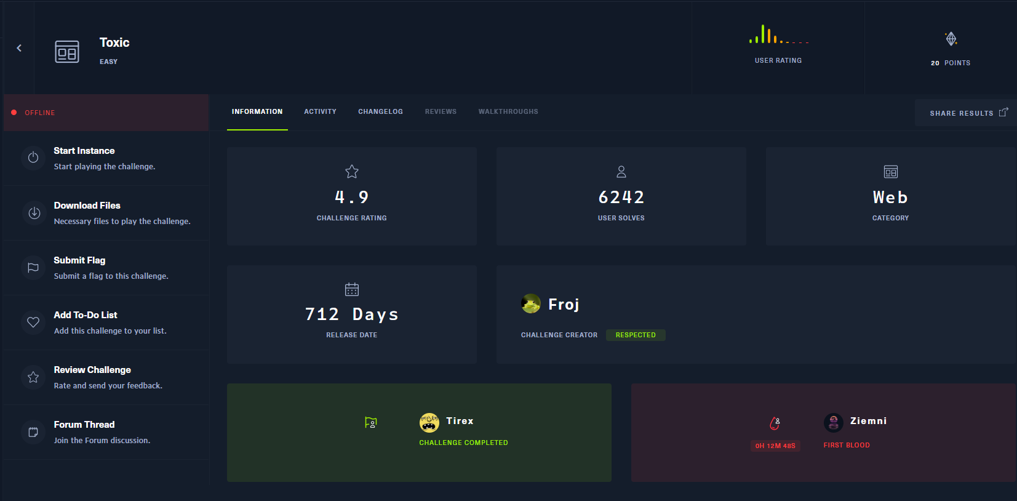Click the user icon above user solves
The height and width of the screenshot is (501, 1017).
click(x=621, y=172)
